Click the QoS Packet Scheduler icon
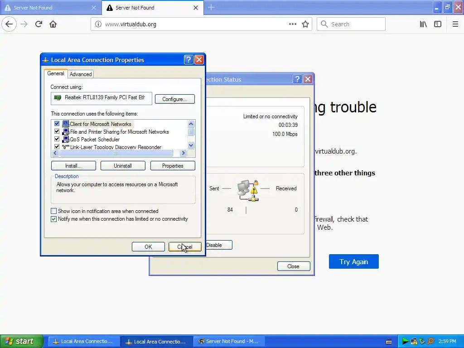 [65, 139]
